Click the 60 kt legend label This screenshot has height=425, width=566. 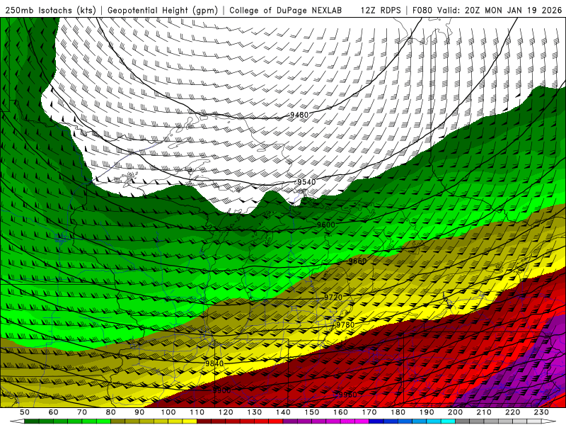54,412
